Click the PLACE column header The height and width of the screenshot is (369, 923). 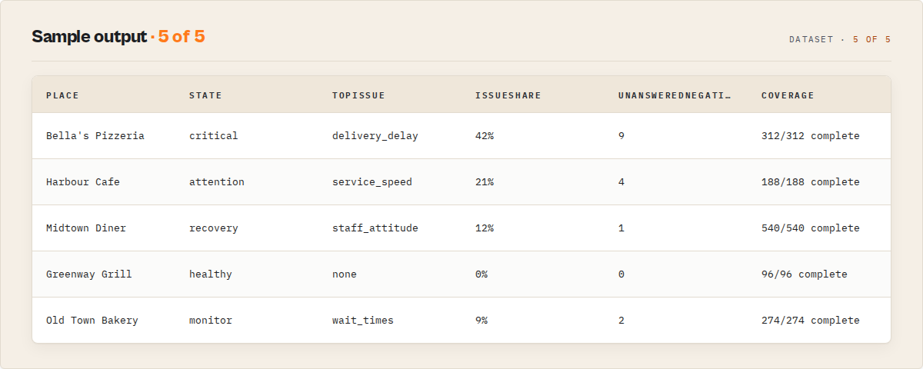point(62,95)
